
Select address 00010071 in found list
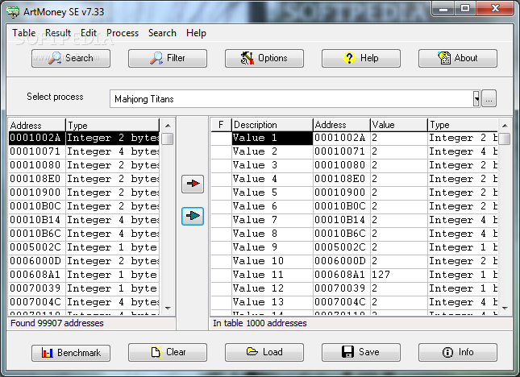coord(35,151)
